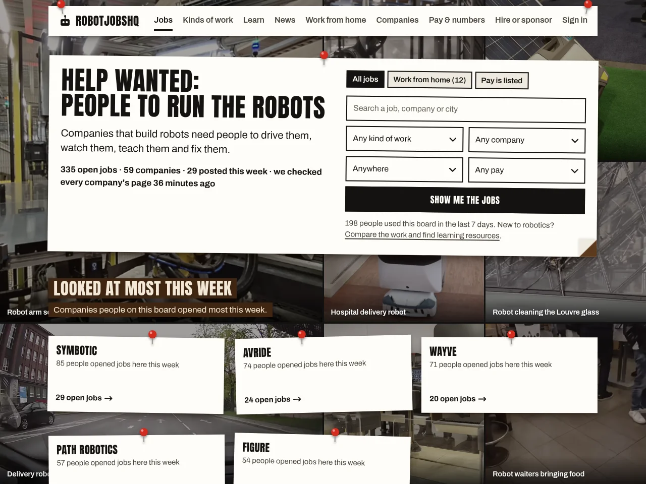Screen dimensions: 646x484
Task: Open the News section
Action: click(285, 20)
